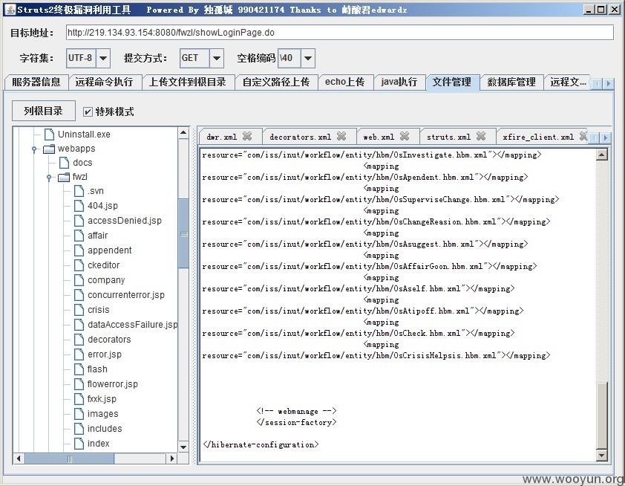Click the appendent item icon
Viewport: 625px width, 486px height.
(79, 250)
